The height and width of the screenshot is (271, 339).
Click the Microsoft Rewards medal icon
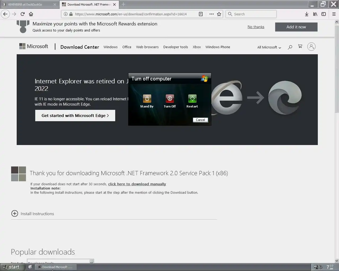coord(23,27)
